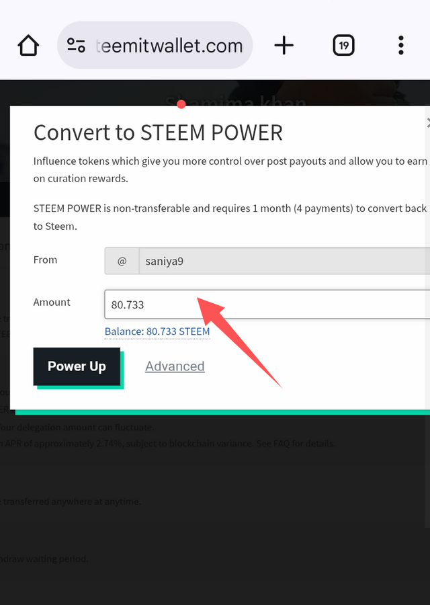Open site settings icon in address bar
Image resolution: width=430 pixels, height=605 pixels.
click(76, 45)
